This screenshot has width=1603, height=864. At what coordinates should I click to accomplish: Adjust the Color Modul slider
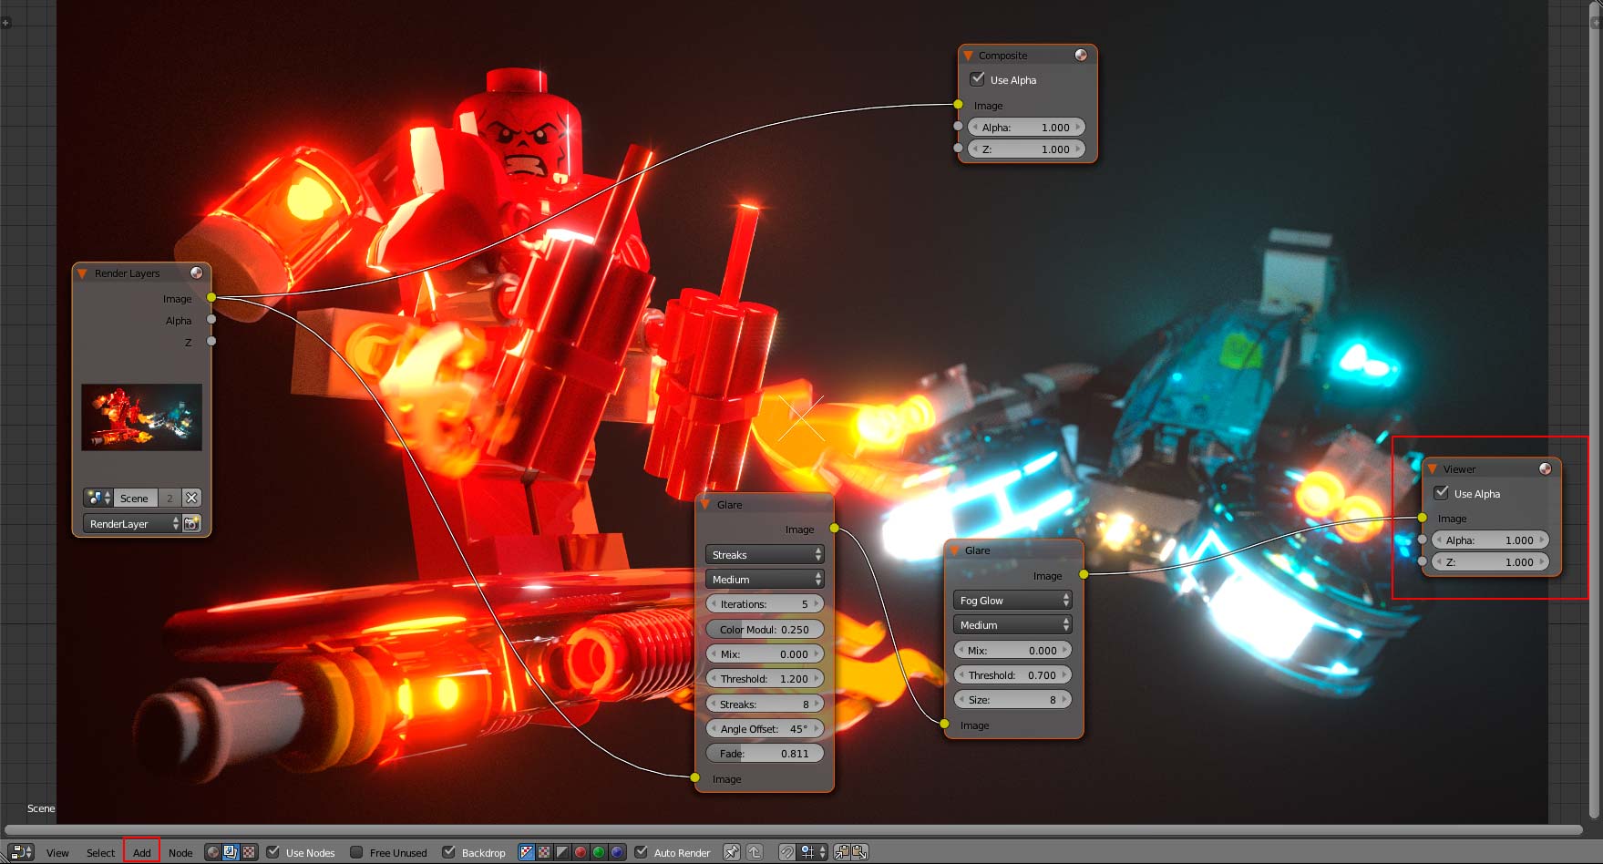click(765, 629)
